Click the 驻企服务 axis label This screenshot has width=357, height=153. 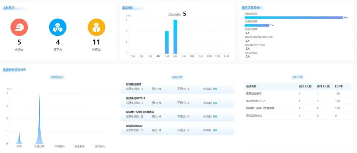(79, 146)
